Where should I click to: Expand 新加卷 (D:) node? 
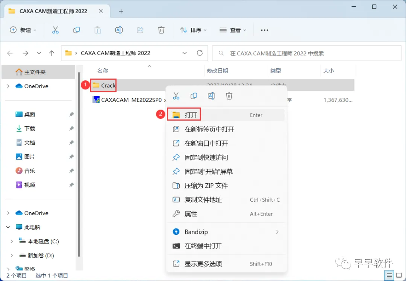[12, 255]
